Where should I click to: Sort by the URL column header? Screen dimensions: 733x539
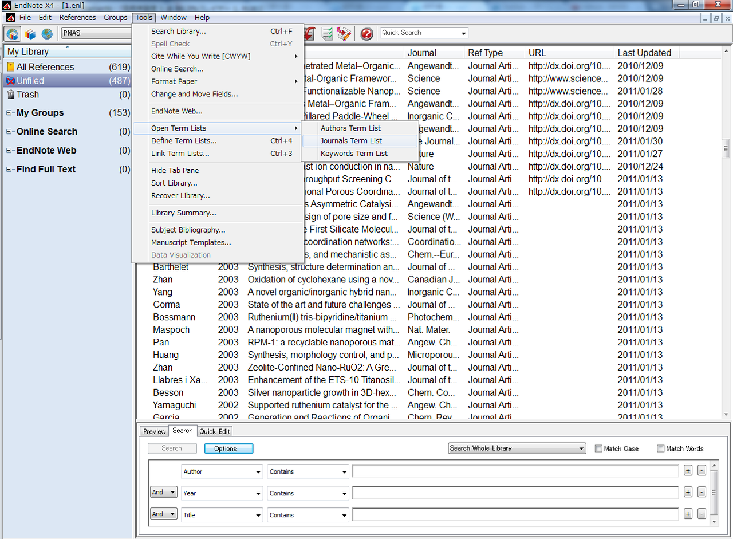pyautogui.click(x=569, y=53)
